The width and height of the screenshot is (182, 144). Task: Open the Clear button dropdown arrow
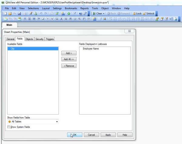(104, 14)
